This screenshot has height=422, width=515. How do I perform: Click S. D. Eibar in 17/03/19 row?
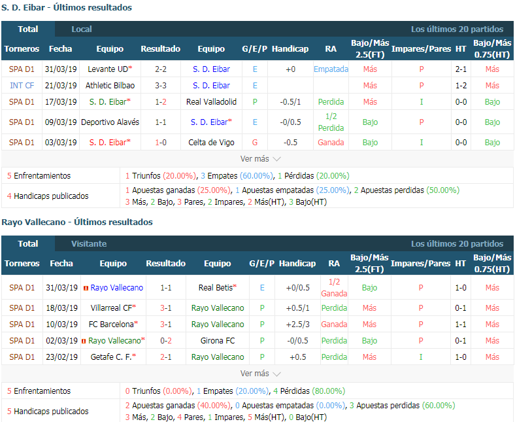tap(108, 102)
